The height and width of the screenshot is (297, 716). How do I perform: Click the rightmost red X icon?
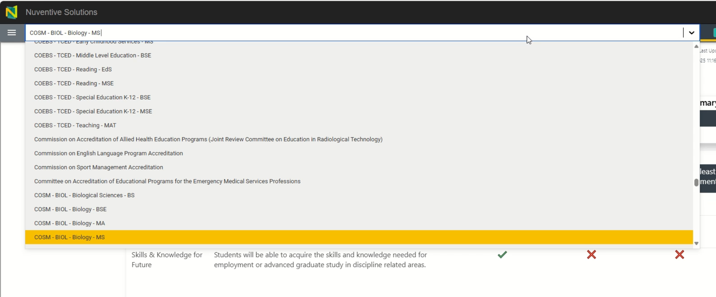point(679,255)
